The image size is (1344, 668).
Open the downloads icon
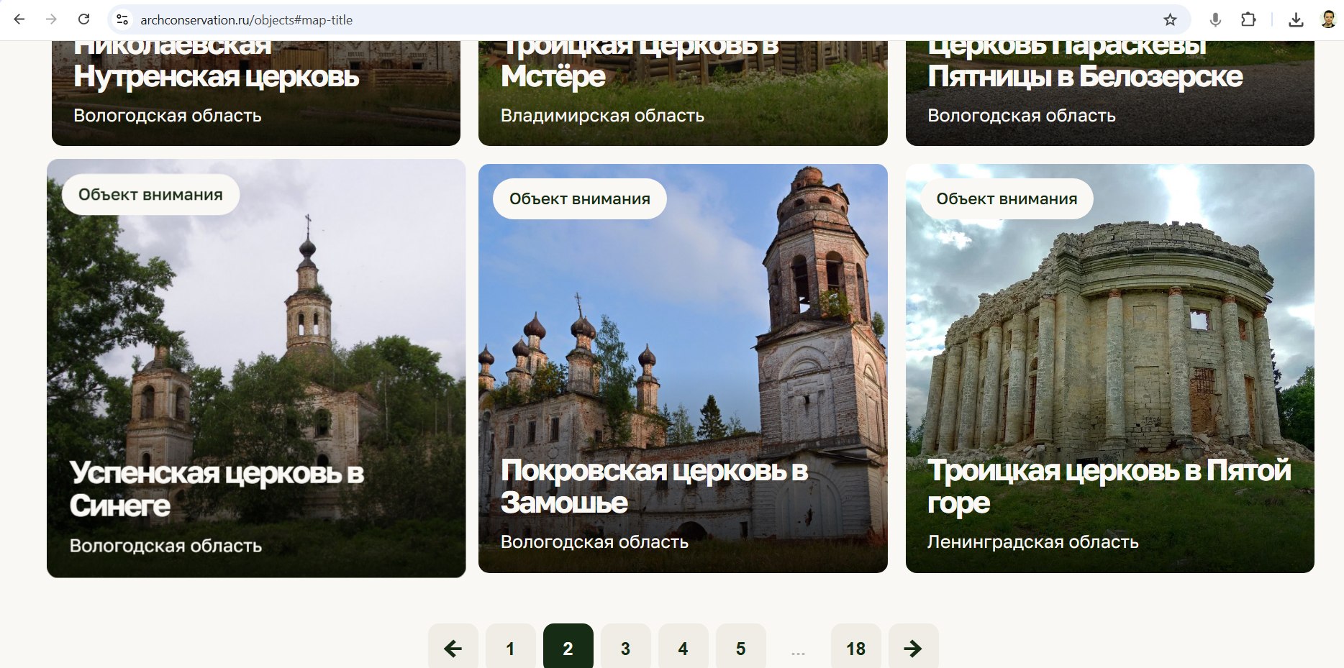(1296, 19)
